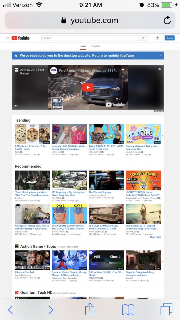Open the Shine Music channel link
The width and height of the screenshot is (180, 320).
(x=131, y=232)
